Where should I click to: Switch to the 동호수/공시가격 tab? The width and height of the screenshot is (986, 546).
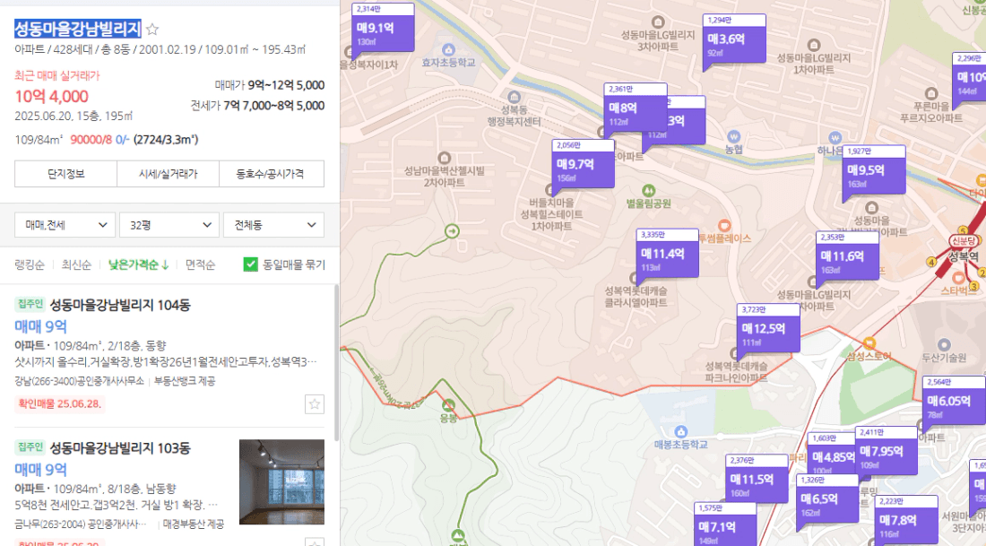coord(271,174)
